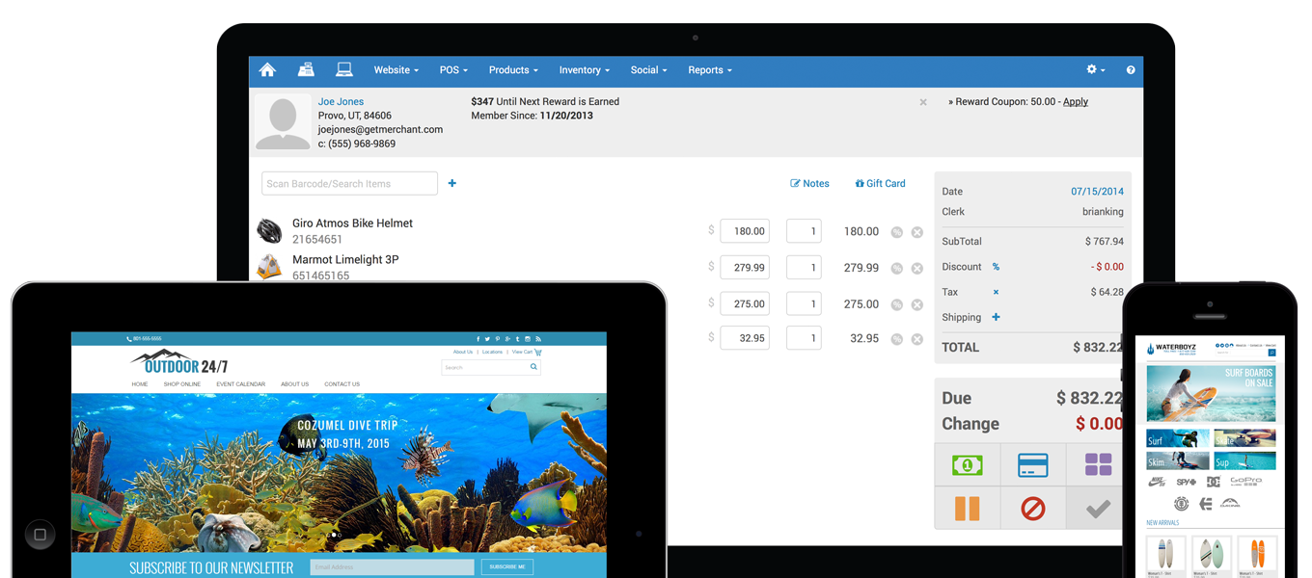Finalize the sale with the checkmark icon
Screen dimensions: 1312x578
coord(1096,508)
